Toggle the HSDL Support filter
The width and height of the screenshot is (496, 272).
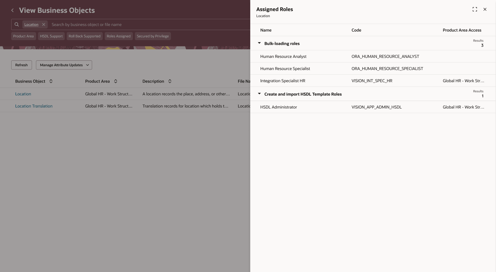click(51, 36)
